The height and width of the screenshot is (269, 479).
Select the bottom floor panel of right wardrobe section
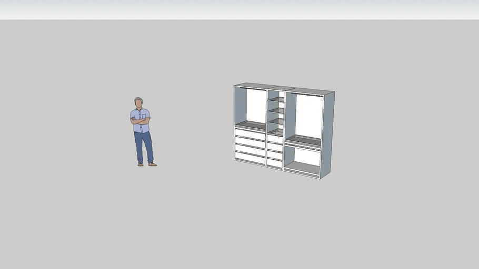(303, 168)
